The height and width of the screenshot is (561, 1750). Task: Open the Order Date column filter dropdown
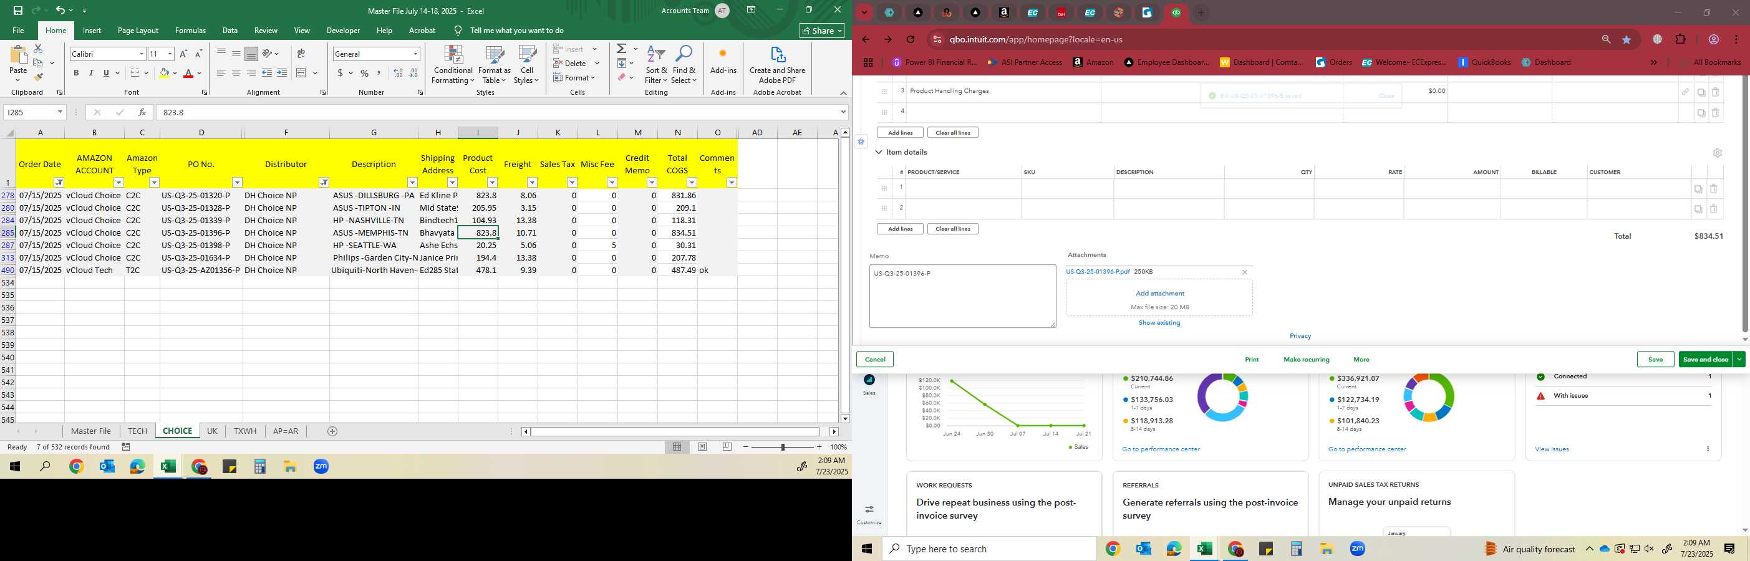pyautogui.click(x=59, y=183)
